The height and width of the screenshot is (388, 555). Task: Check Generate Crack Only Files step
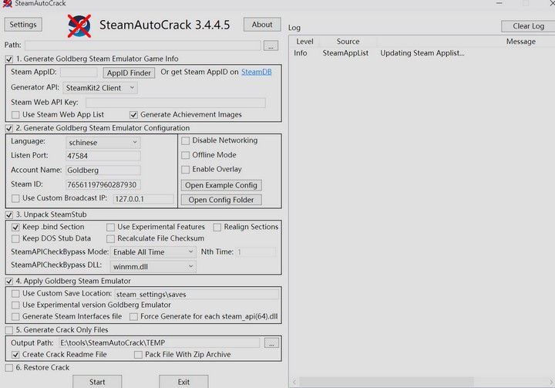tap(8, 330)
